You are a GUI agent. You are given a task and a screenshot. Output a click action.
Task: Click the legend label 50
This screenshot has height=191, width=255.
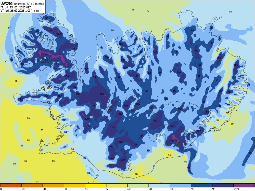point(108,189)
